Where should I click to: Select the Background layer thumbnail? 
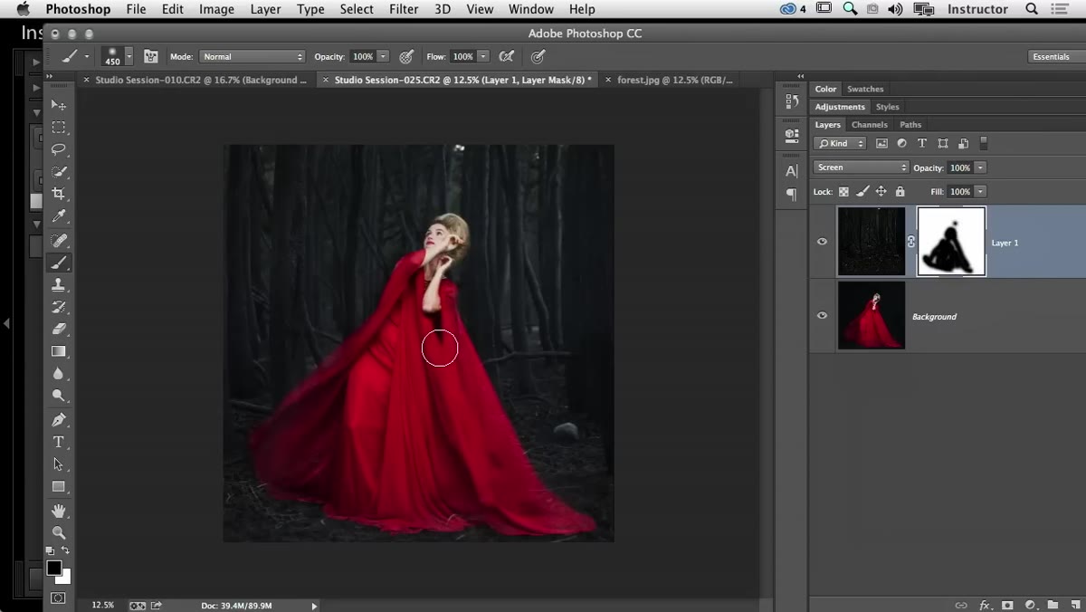coord(872,315)
